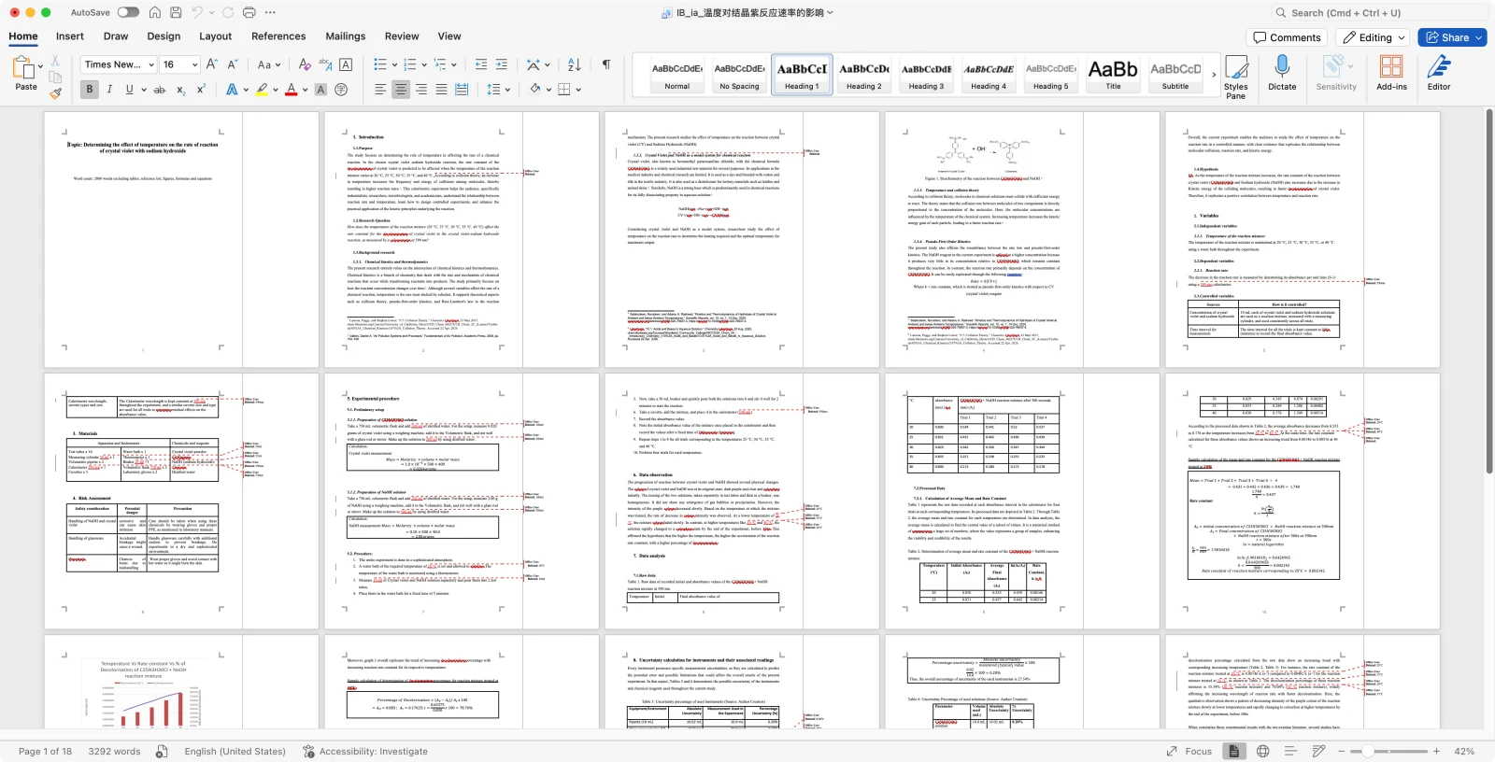Screen dimensions: 1495x762
Task: Apply the red font color
Action: [x=292, y=90]
